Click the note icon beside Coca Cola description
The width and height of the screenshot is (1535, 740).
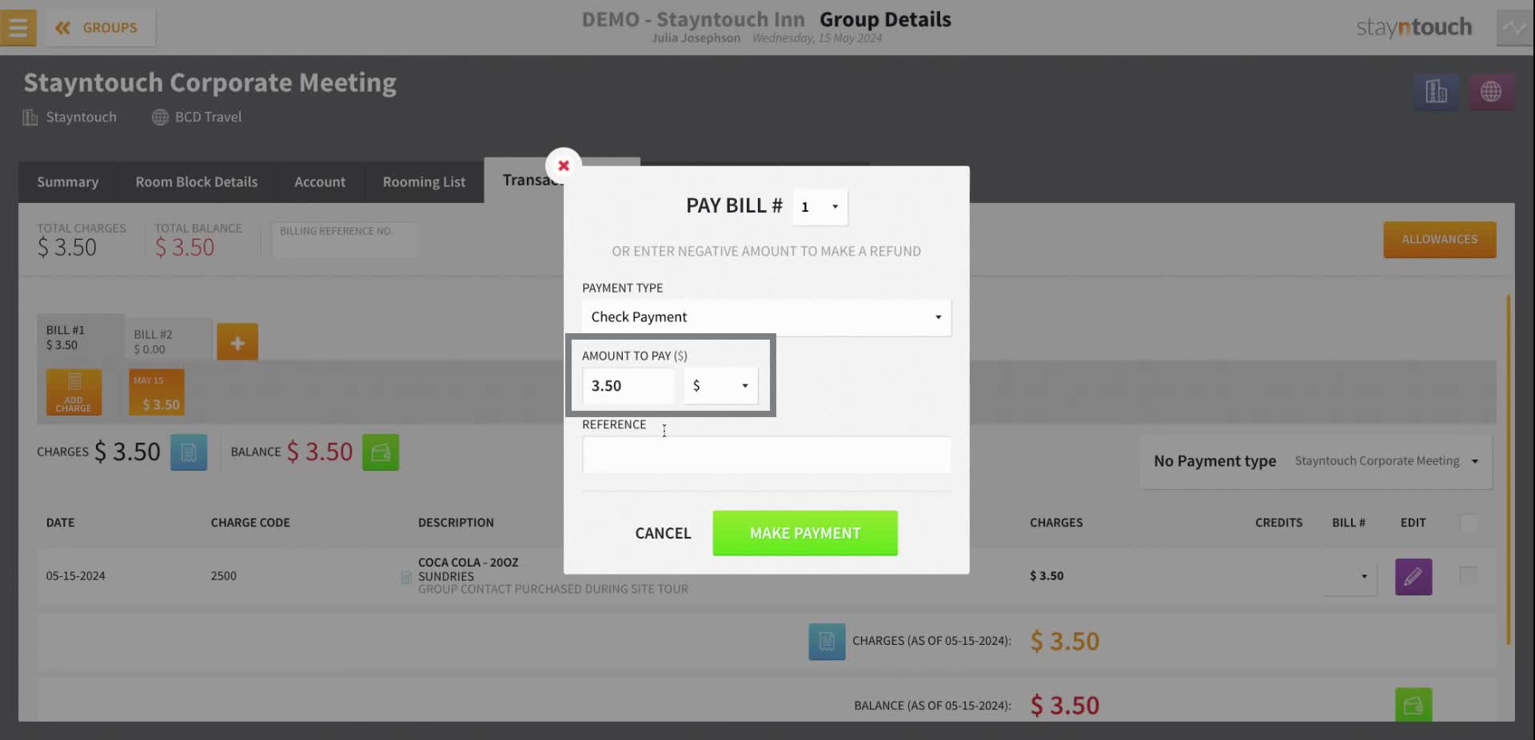tap(406, 576)
